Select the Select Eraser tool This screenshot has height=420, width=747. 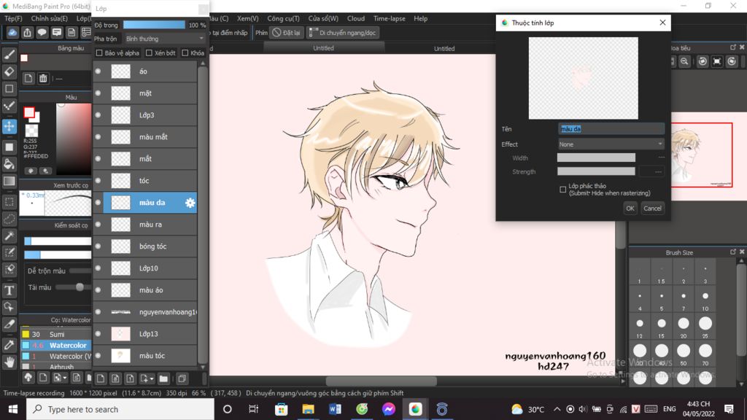(x=9, y=269)
